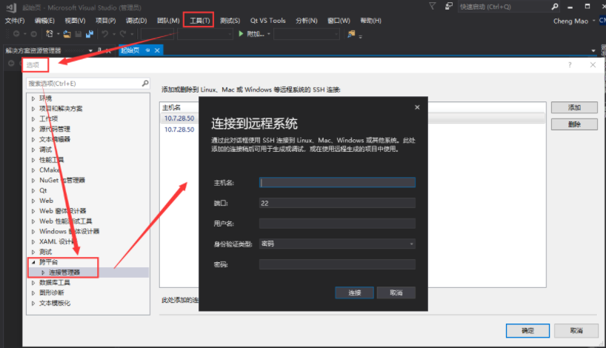Close the 起始页 tab
The image size is (606, 348).
tap(157, 50)
